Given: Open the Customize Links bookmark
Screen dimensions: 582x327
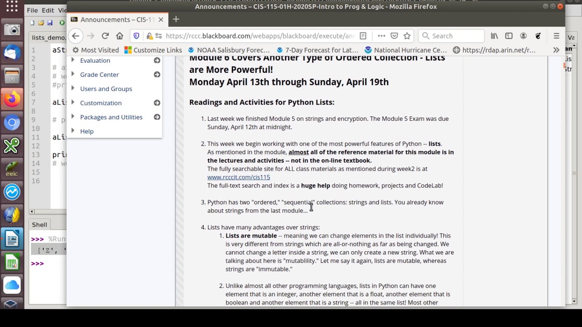Looking at the screenshot, I should click(x=153, y=50).
